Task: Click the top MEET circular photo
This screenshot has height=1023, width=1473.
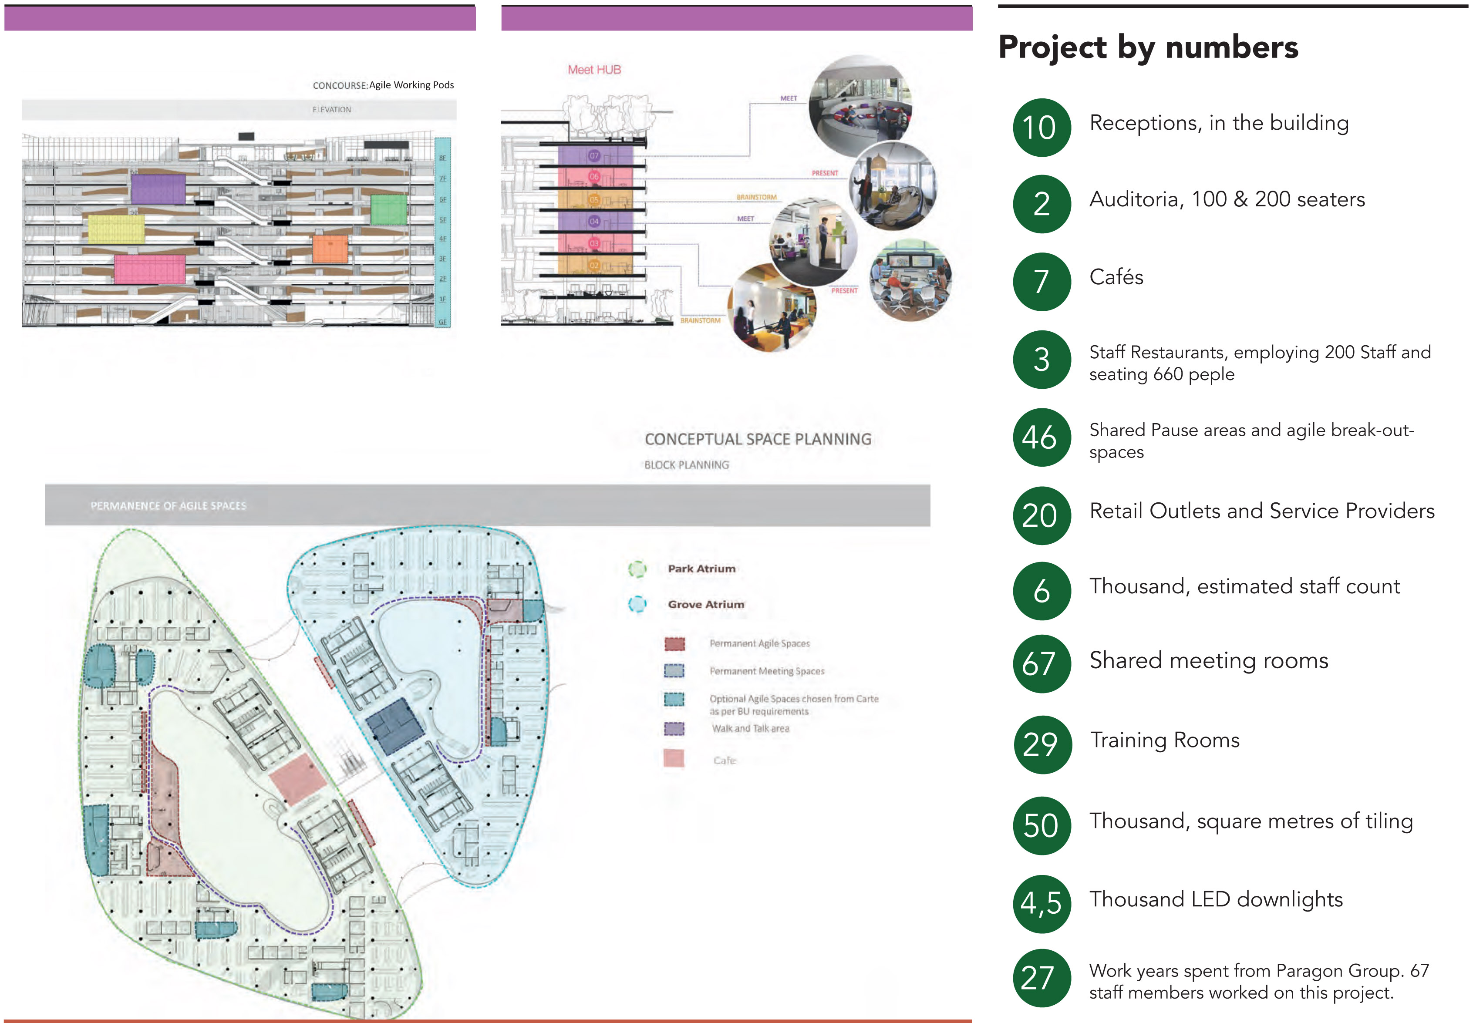Action: (860, 106)
